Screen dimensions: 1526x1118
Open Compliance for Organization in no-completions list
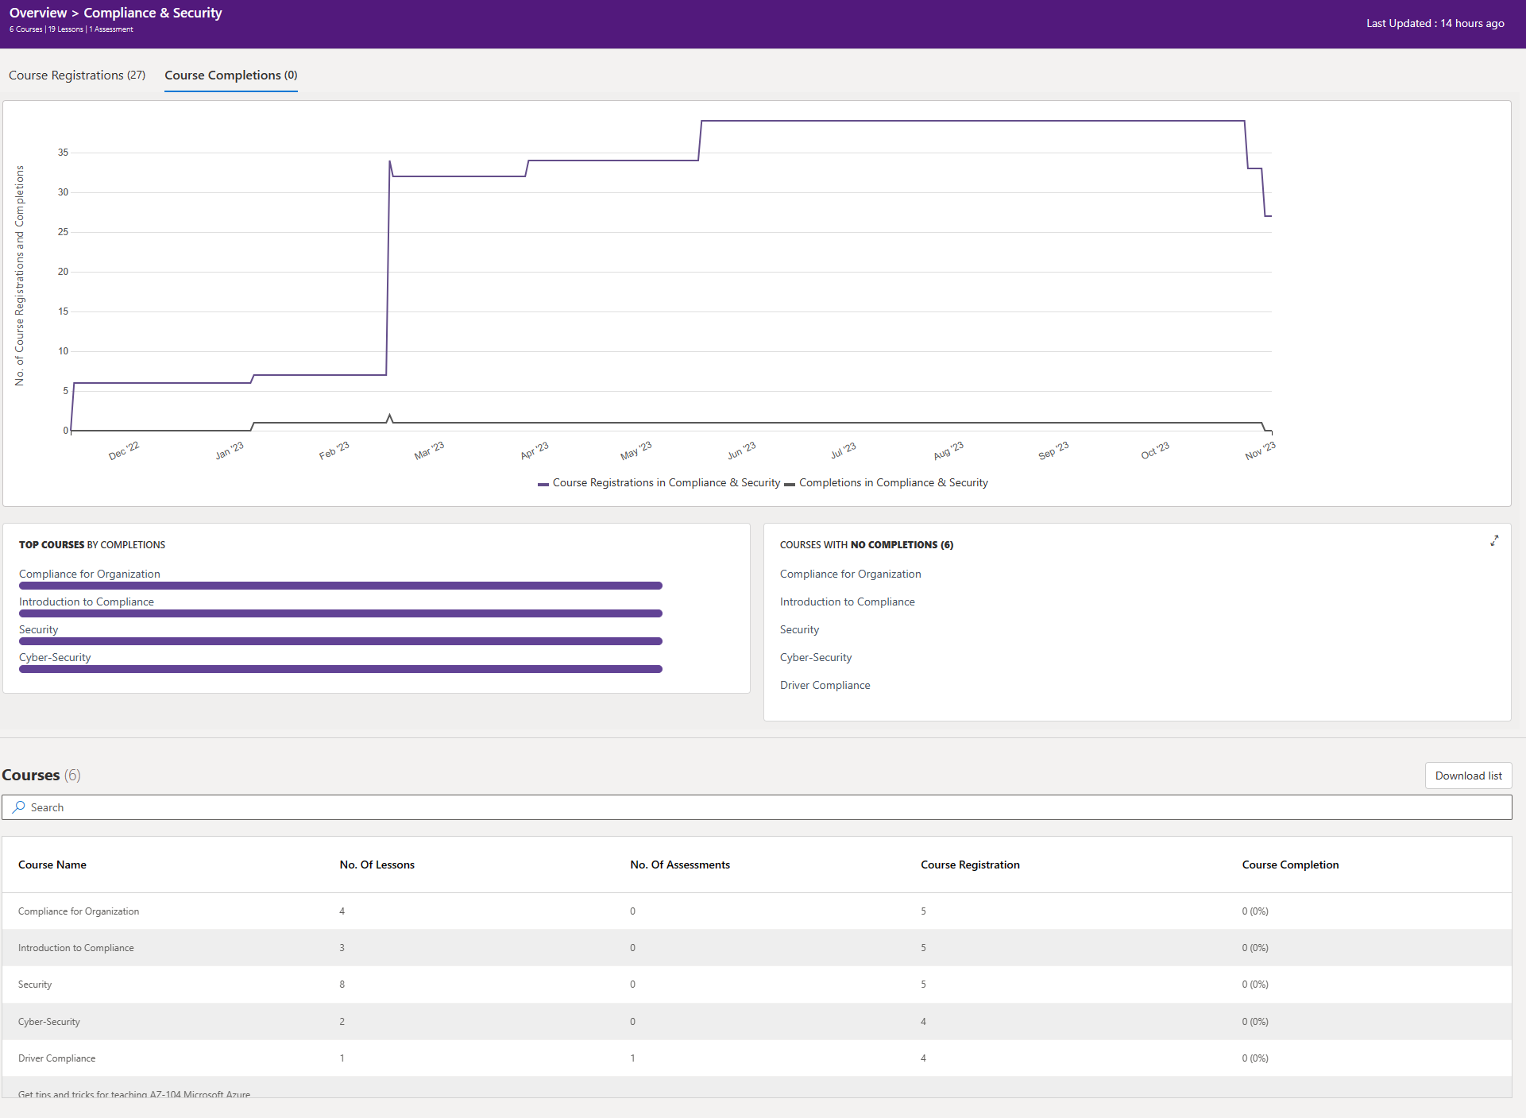click(x=851, y=574)
